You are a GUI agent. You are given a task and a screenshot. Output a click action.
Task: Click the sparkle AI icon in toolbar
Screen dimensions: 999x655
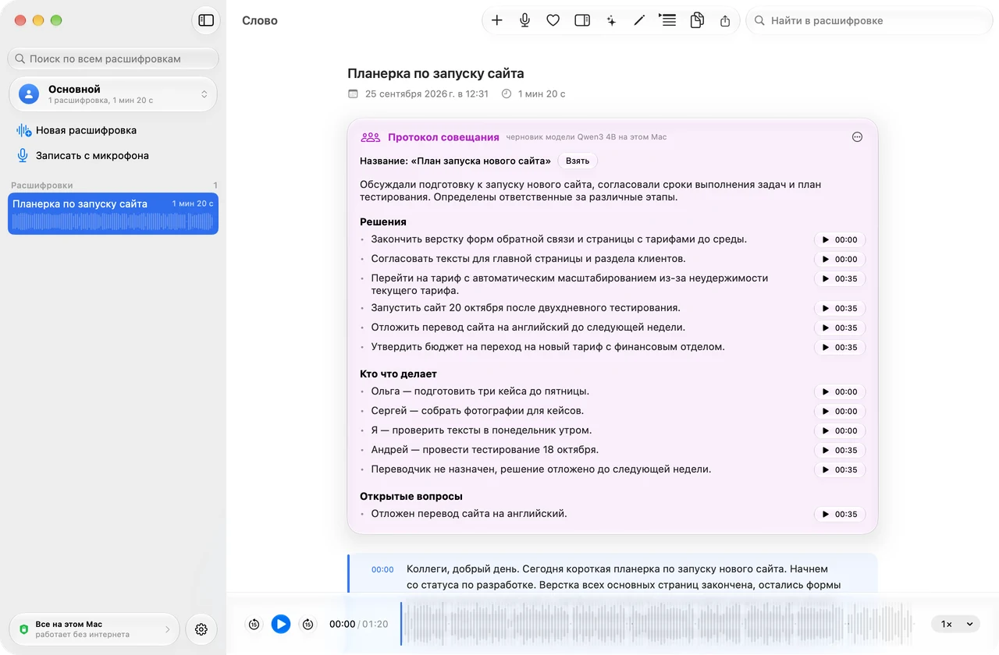pos(611,21)
